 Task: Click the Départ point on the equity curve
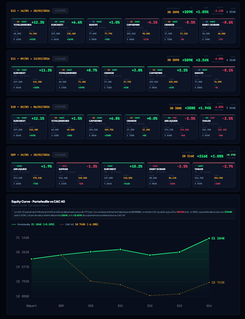click(x=31, y=259)
